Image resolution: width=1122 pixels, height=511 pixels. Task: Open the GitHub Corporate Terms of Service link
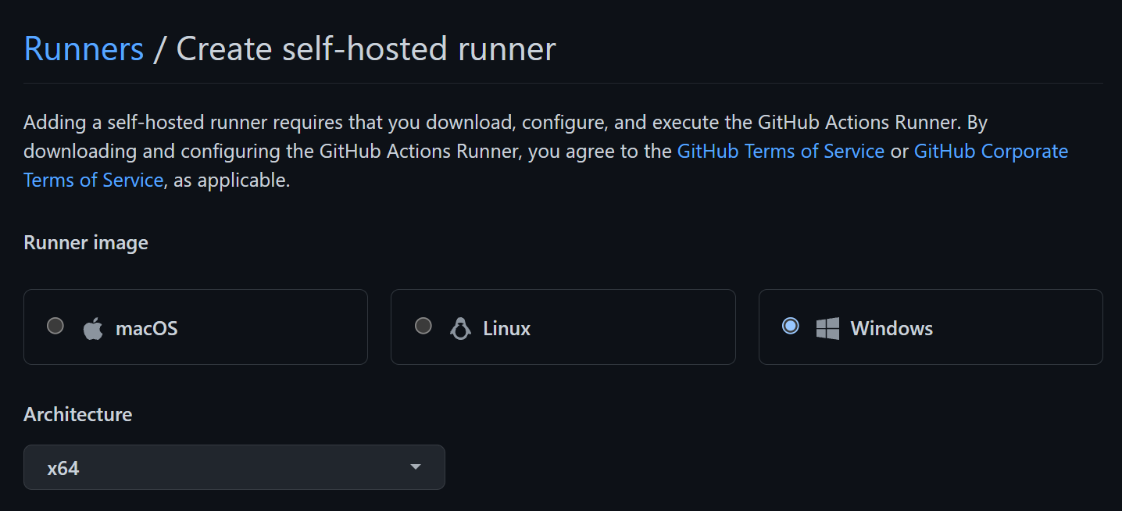tap(991, 151)
